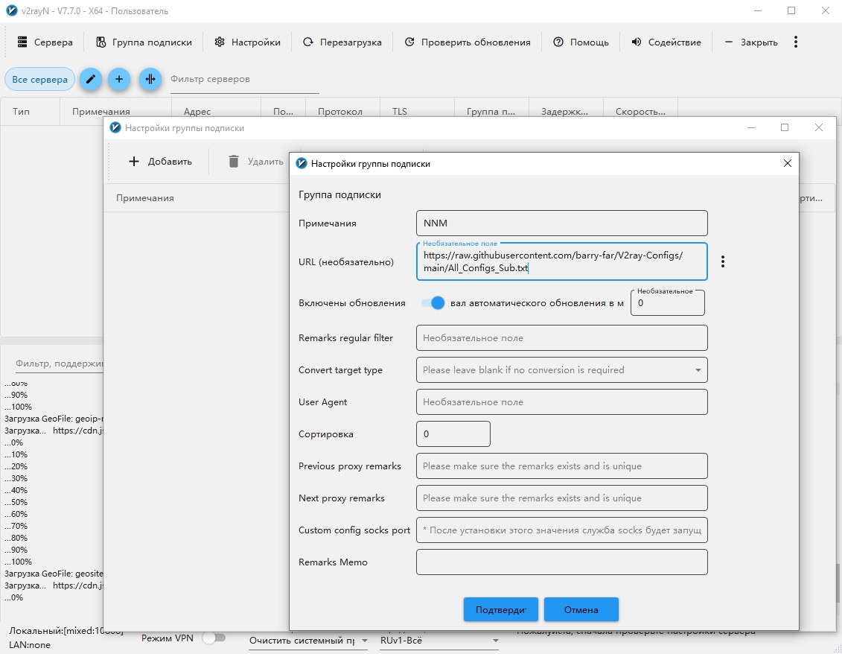Image resolution: width=842 pixels, height=654 pixels.
Task: Open the Сервера menu in the main toolbar
Action: pyautogui.click(x=45, y=42)
